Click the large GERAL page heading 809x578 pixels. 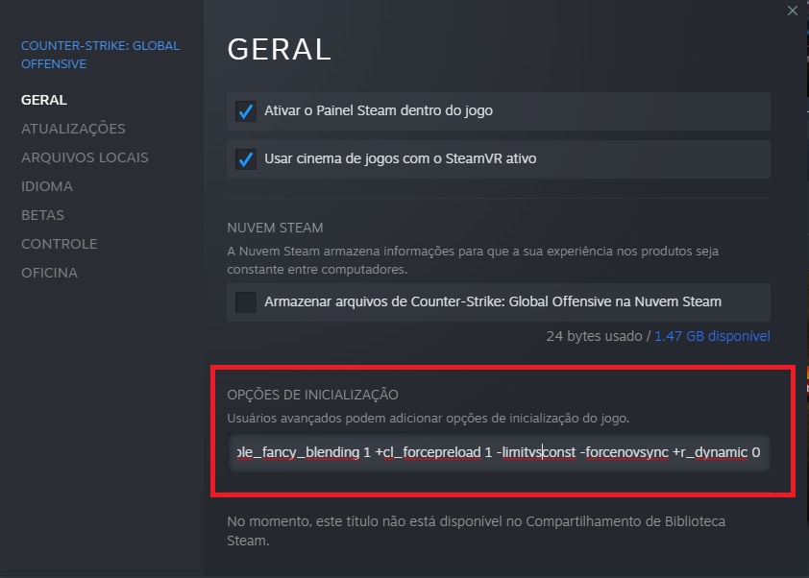279,48
